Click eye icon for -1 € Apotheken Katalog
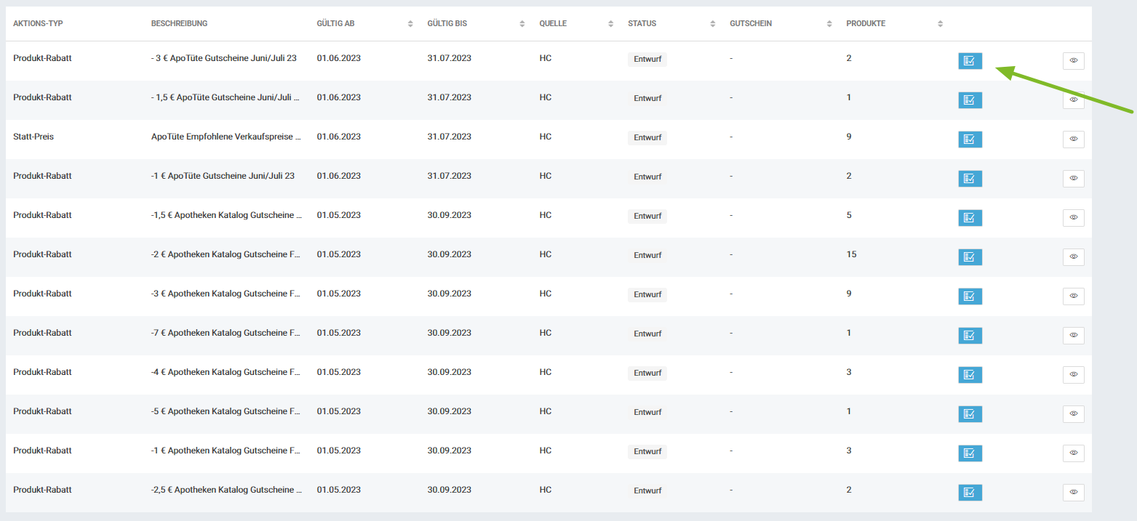The image size is (1137, 521). point(1073,453)
